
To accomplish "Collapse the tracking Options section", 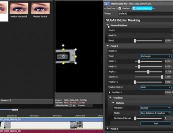I will pyautogui.click(x=113, y=103).
